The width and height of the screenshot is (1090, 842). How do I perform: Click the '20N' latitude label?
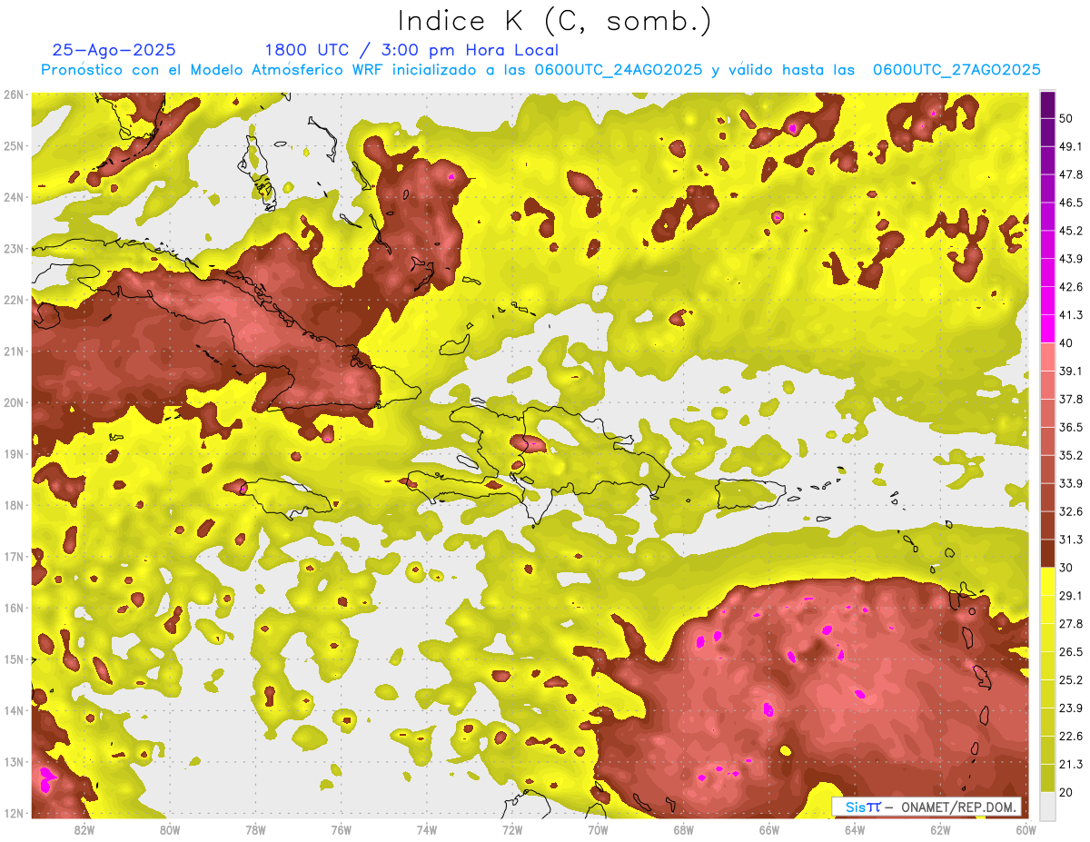click(x=14, y=402)
